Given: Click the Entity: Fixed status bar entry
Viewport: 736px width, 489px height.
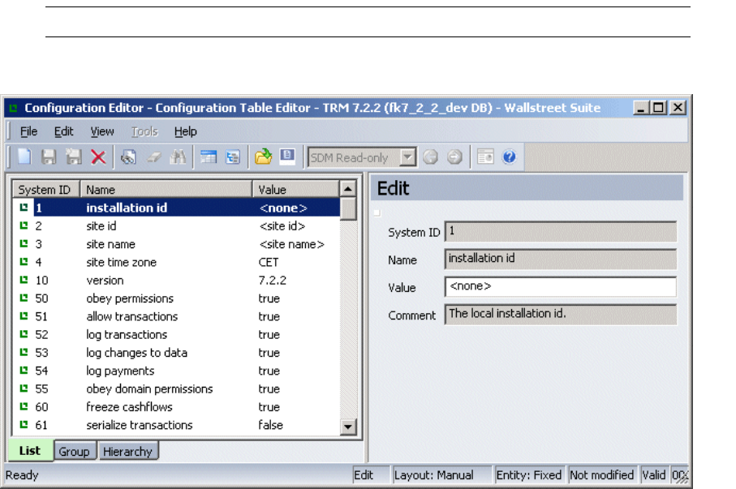Looking at the screenshot, I should pyautogui.click(x=529, y=475).
